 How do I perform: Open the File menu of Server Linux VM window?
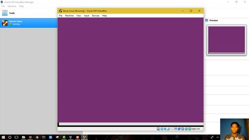click(61, 16)
